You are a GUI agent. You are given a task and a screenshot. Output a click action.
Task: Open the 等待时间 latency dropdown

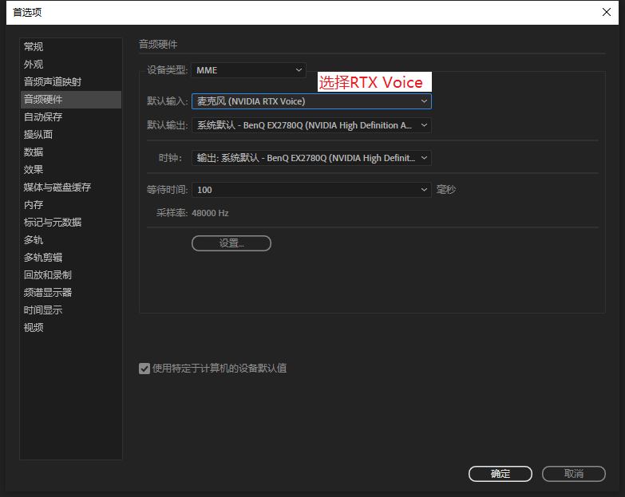424,190
